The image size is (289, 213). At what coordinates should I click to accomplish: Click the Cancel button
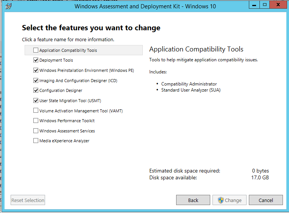click(x=266, y=200)
